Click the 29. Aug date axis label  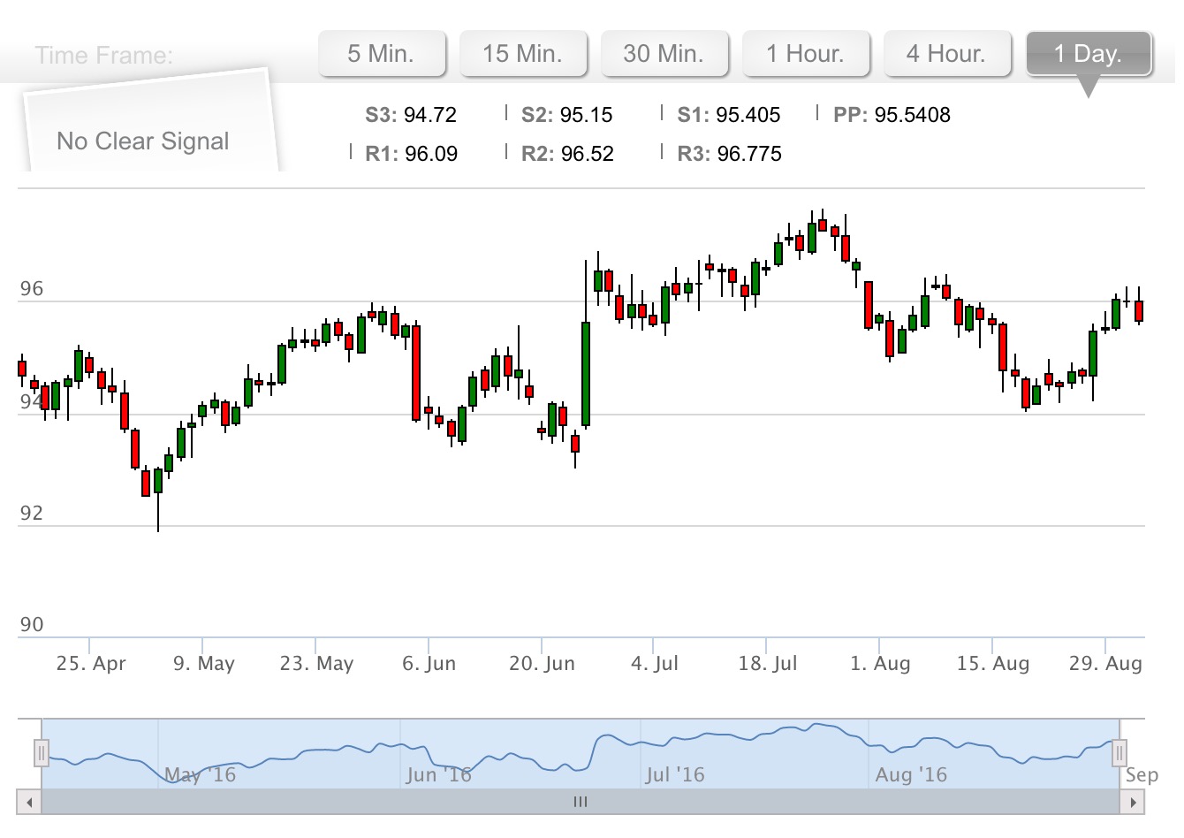click(x=1105, y=664)
